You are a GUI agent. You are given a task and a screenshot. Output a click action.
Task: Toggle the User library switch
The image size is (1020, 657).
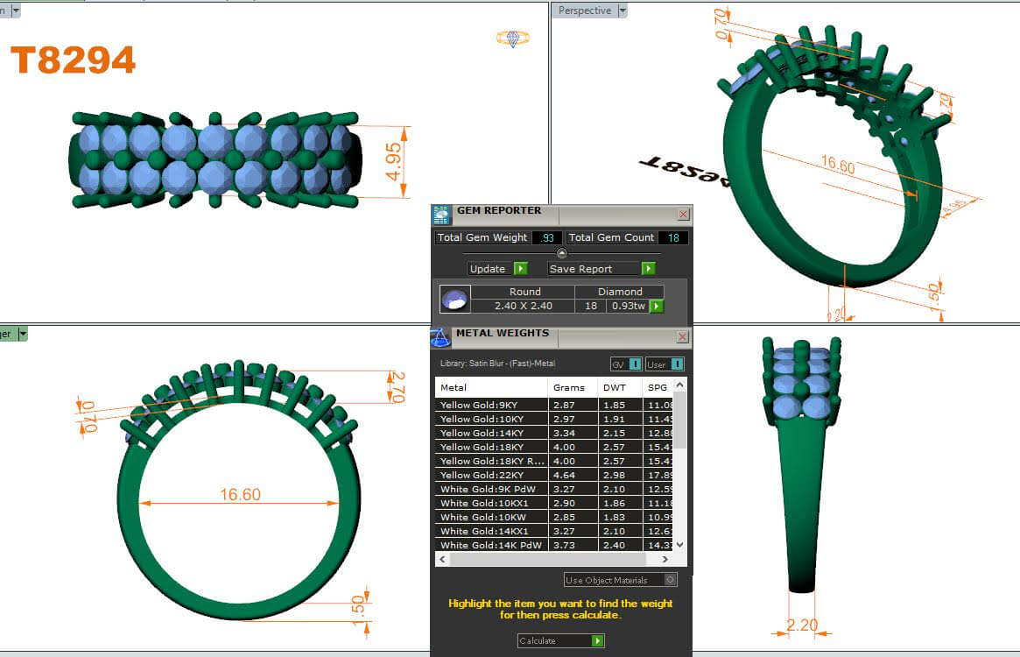pos(676,364)
